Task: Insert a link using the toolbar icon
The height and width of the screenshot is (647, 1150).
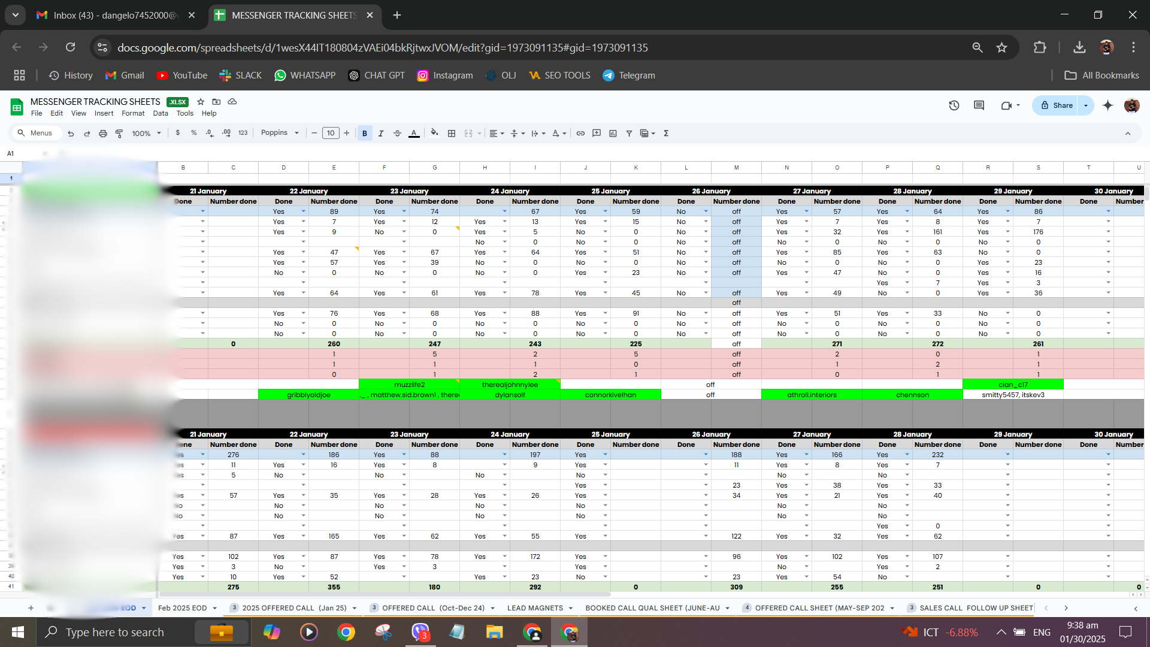Action: pos(580,134)
